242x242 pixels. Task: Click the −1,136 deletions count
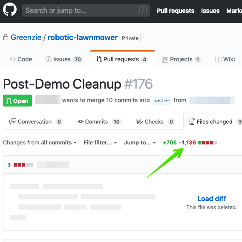coord(187,143)
